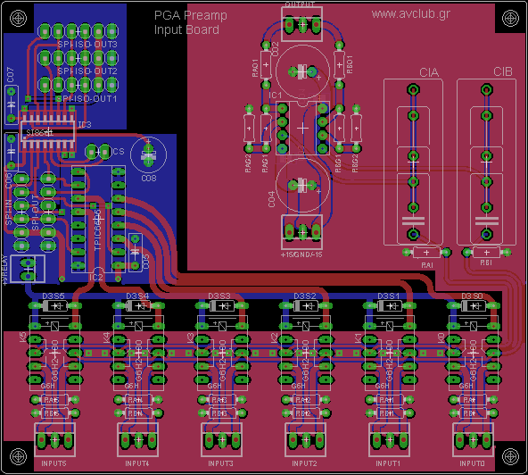Screen dimensions: 528x475
Task: Select the CIA capacitor outline
Action: click(413, 162)
